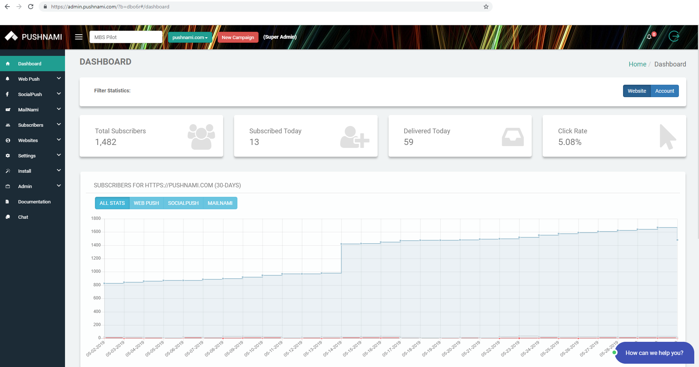
Task: Switch filter statistics to Account
Action: coord(664,91)
